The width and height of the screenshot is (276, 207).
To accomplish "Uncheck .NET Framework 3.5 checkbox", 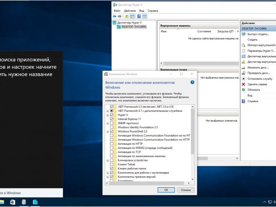I will [111, 107].
